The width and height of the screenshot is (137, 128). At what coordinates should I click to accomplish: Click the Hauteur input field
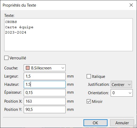pos(45,84)
